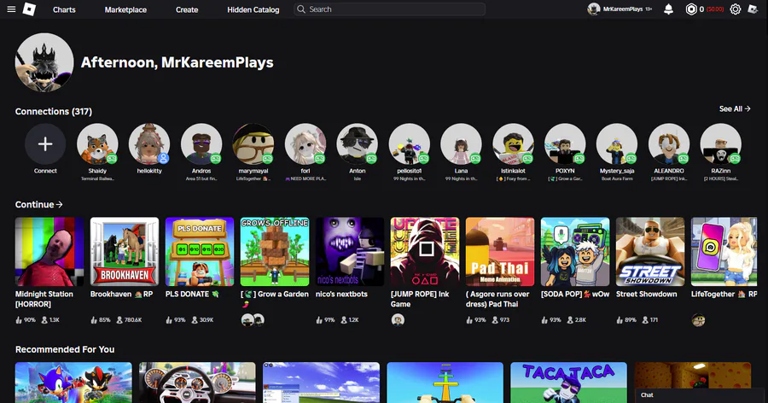Open Grow a Garden game thumbnail
Screen dimensions: 768x403
[x=275, y=252]
